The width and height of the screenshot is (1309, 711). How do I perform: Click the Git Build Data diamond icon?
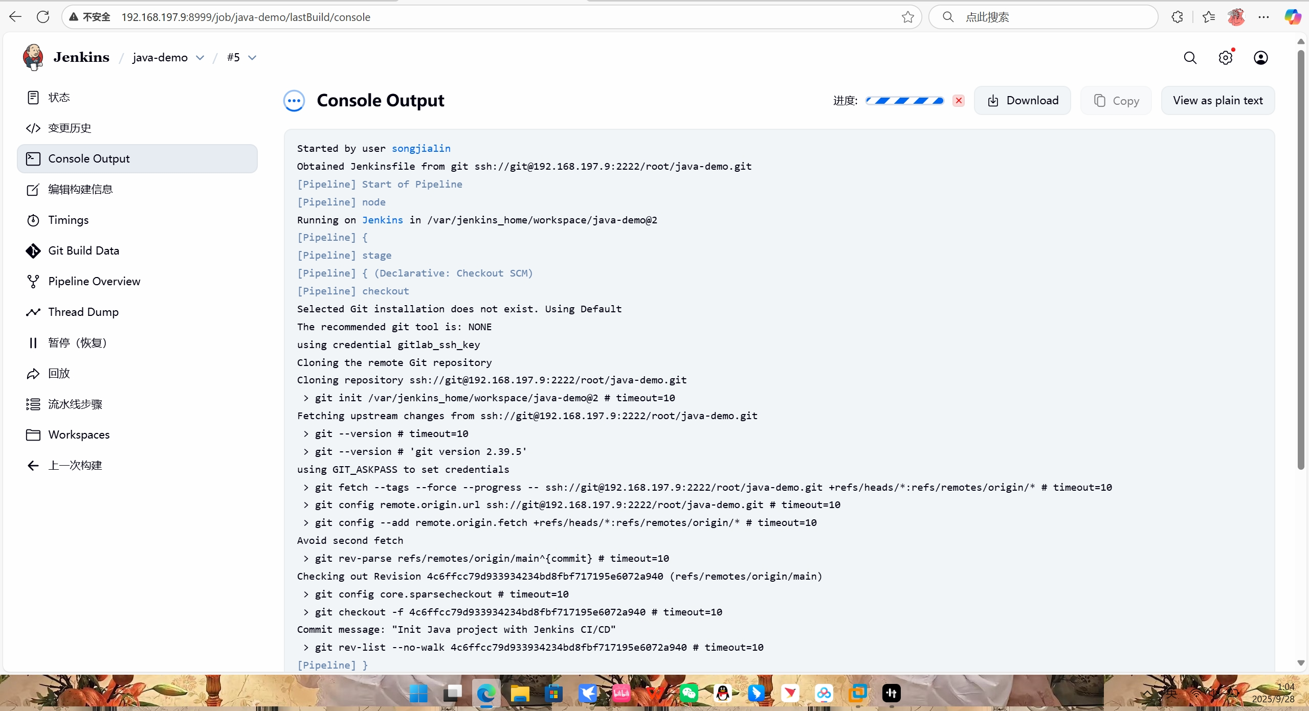(33, 250)
